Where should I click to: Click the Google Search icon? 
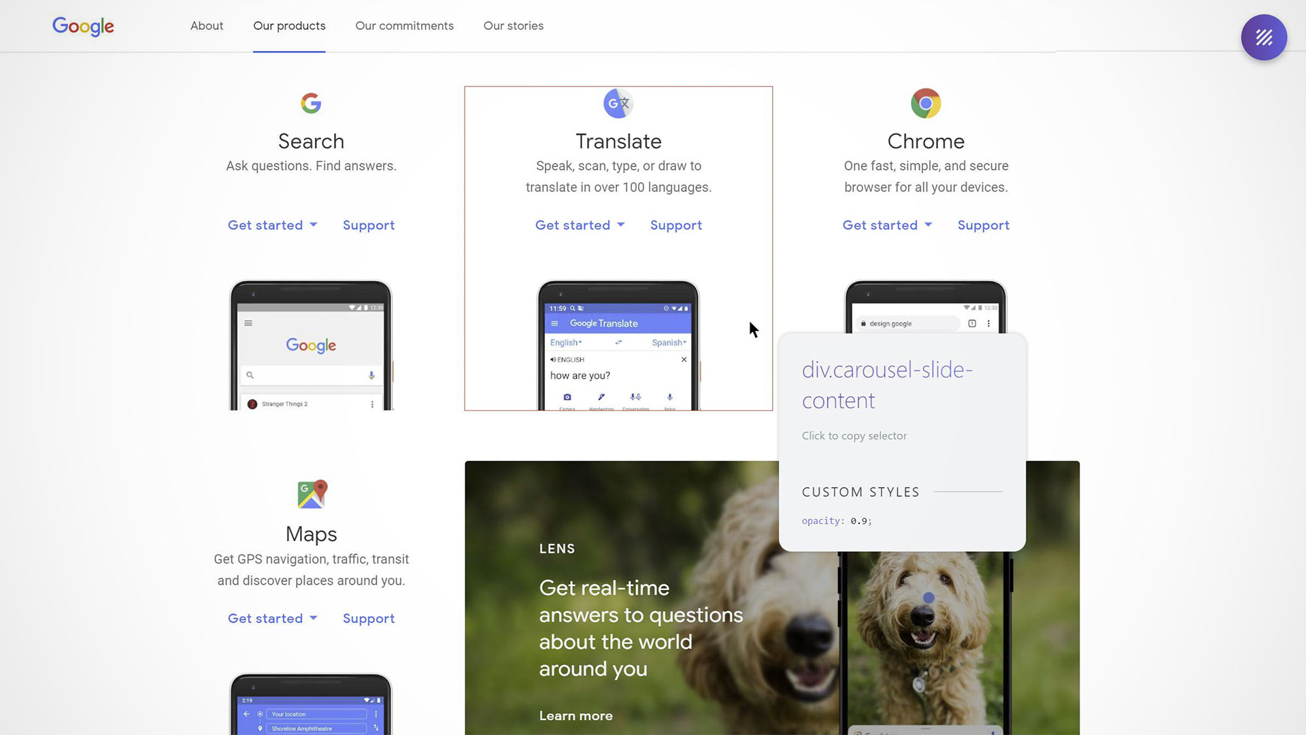[x=310, y=102]
